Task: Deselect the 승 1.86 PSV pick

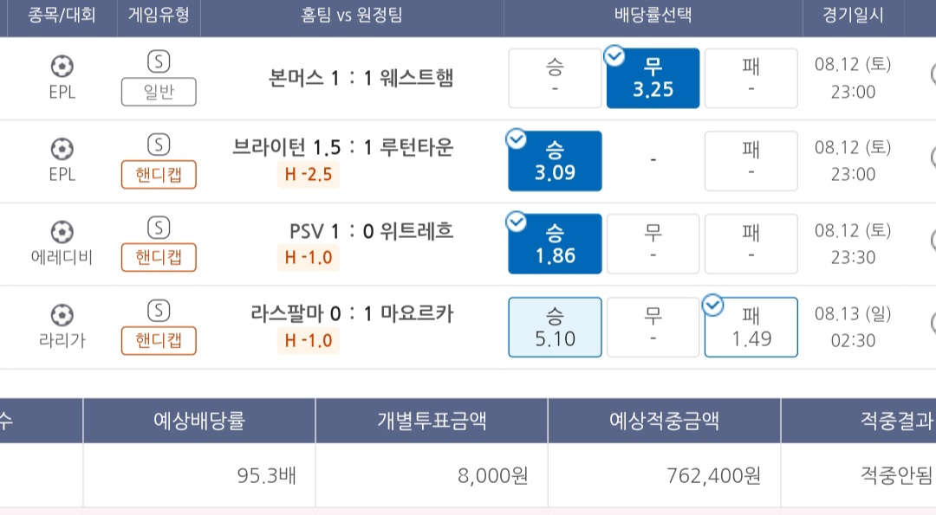Action: (556, 244)
